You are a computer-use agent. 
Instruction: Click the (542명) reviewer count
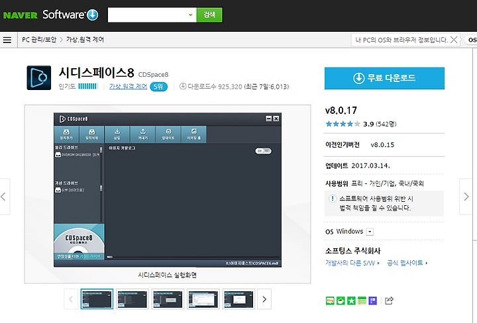(386, 124)
